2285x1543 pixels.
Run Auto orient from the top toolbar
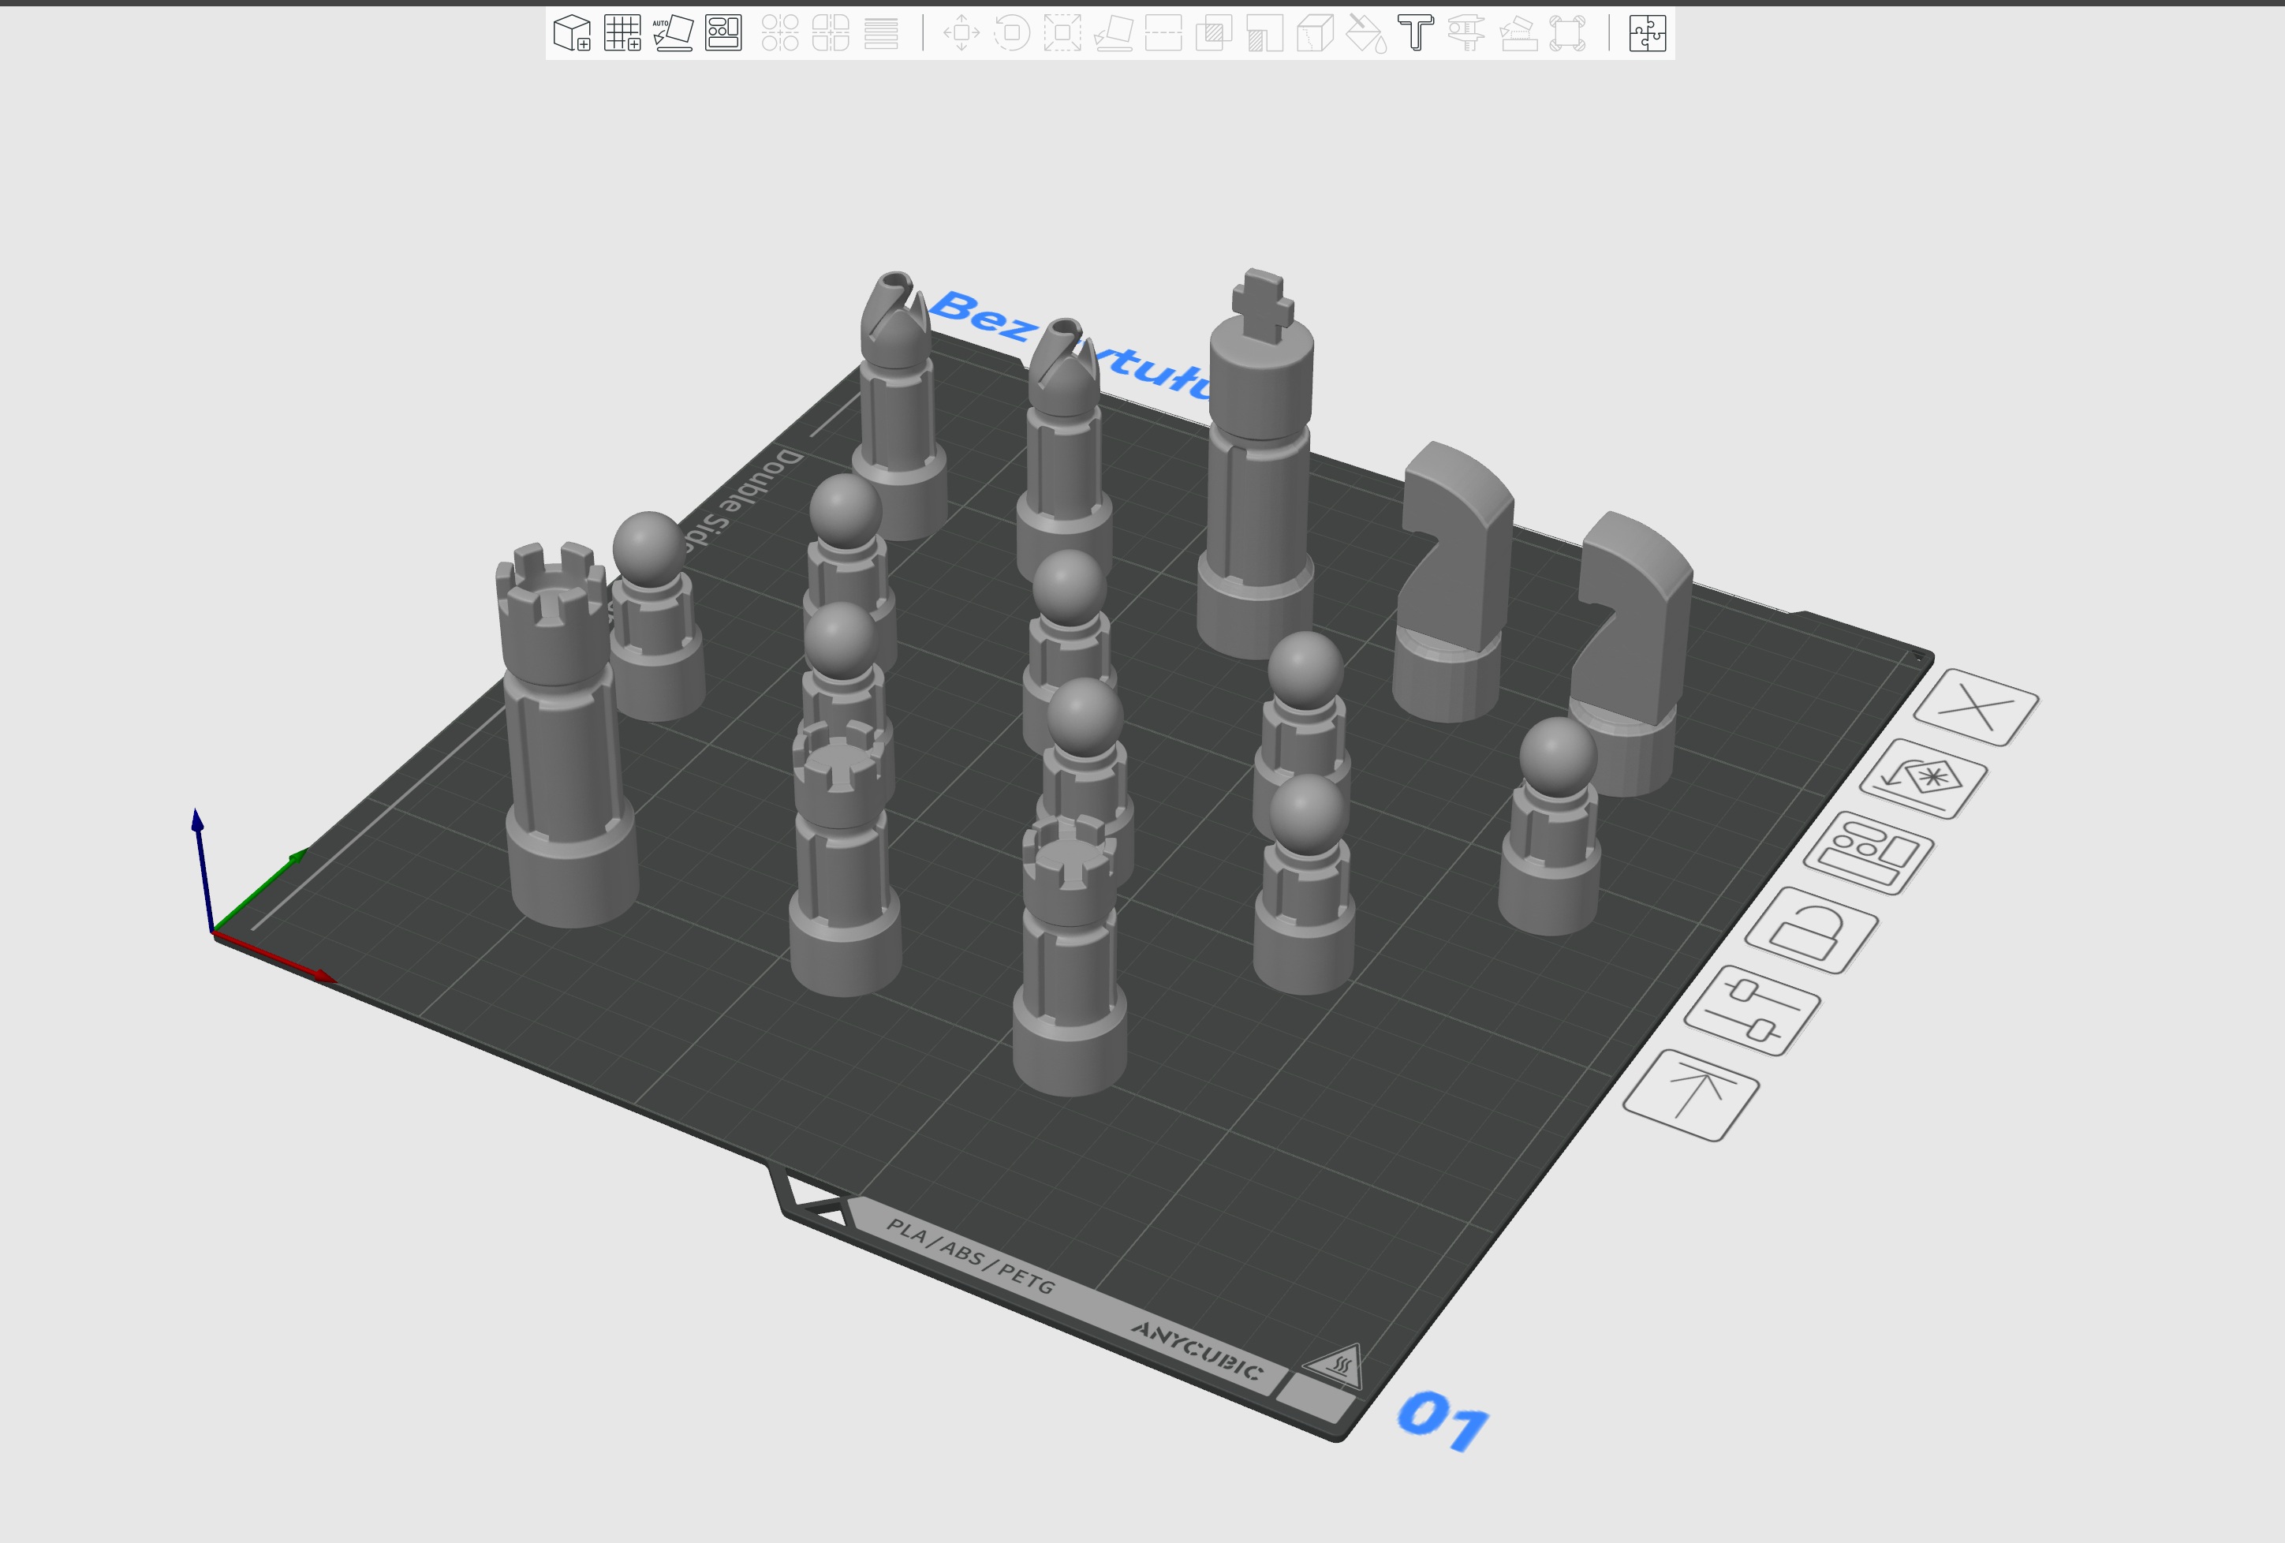click(x=674, y=32)
